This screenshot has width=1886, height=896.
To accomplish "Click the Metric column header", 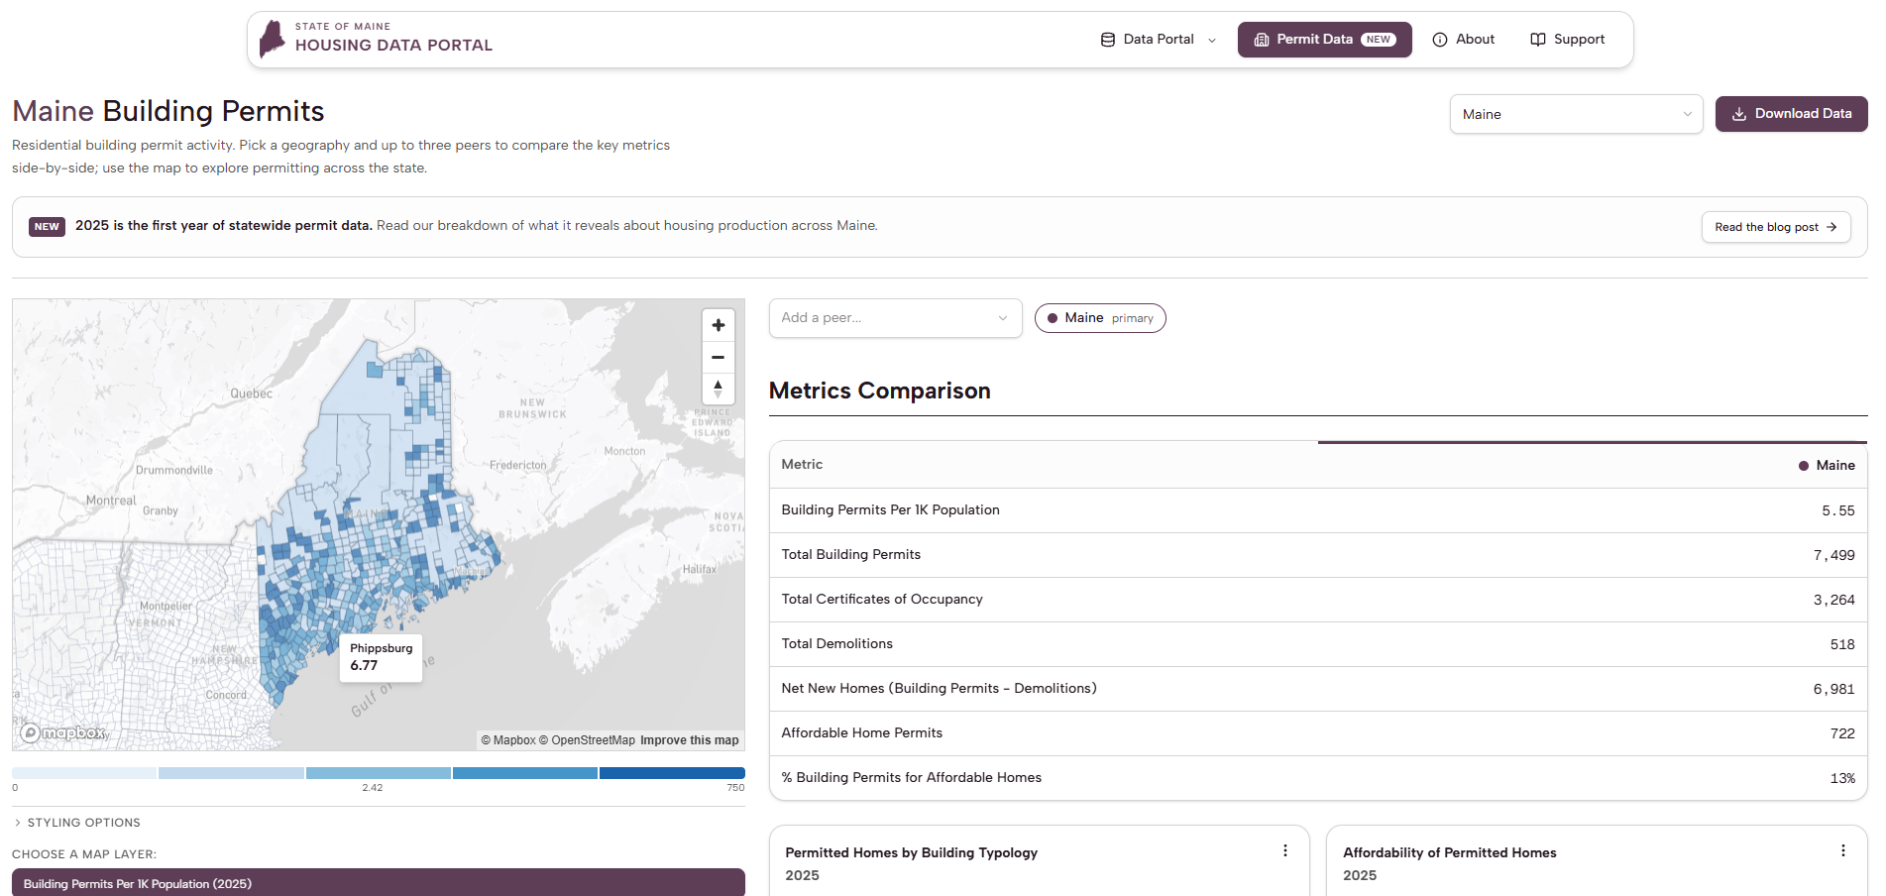I will point(802,464).
